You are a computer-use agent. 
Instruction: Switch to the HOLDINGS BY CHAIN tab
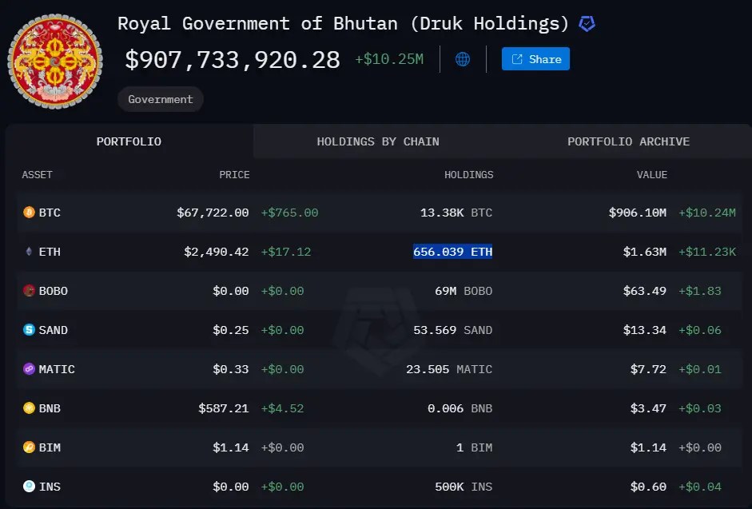377,141
